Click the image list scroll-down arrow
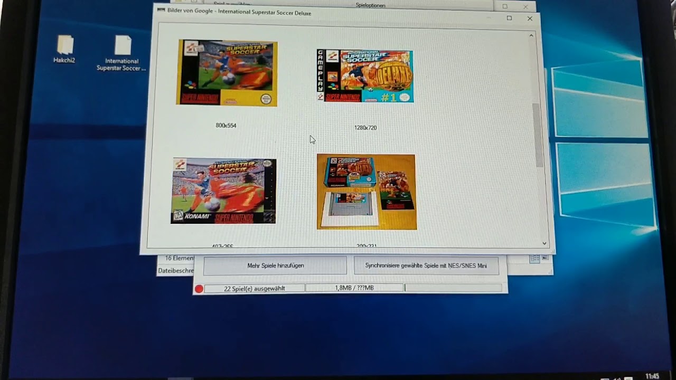 pos(544,243)
